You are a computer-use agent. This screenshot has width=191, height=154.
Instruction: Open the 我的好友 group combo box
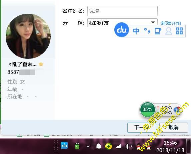point(122,23)
